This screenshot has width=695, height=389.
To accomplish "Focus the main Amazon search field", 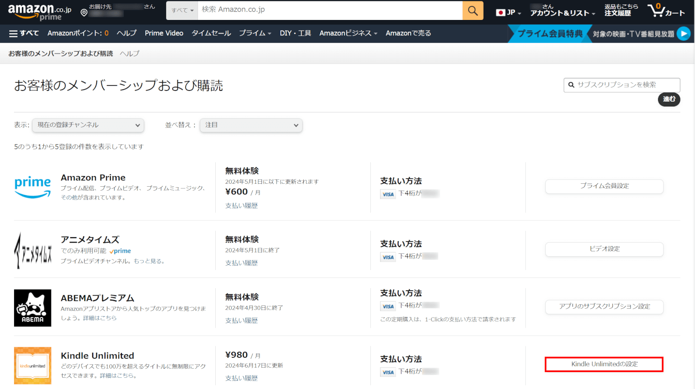I will [x=330, y=10].
